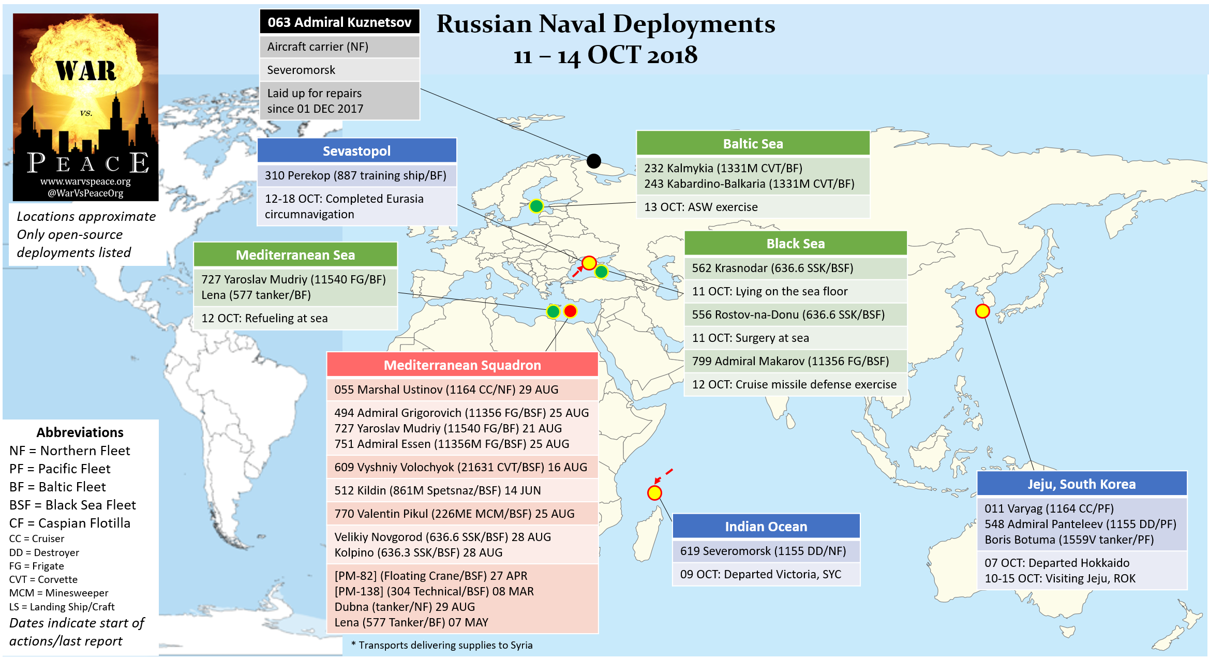Select 556 Rostov-na-Donu row
Screen dimensions: 1209x659
796,314
